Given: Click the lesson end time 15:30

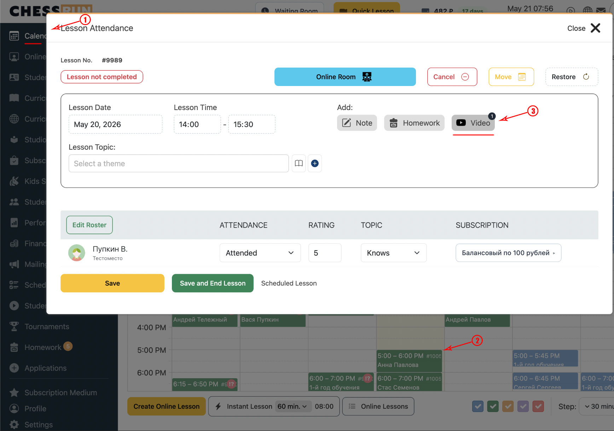Looking at the screenshot, I should point(252,124).
